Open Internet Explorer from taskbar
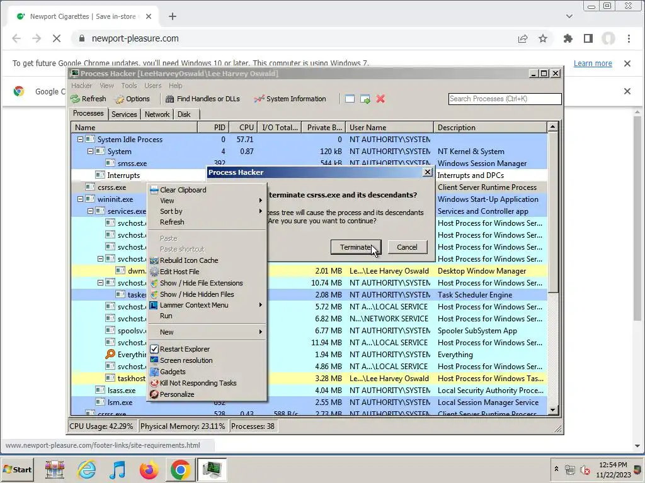 pos(87,469)
